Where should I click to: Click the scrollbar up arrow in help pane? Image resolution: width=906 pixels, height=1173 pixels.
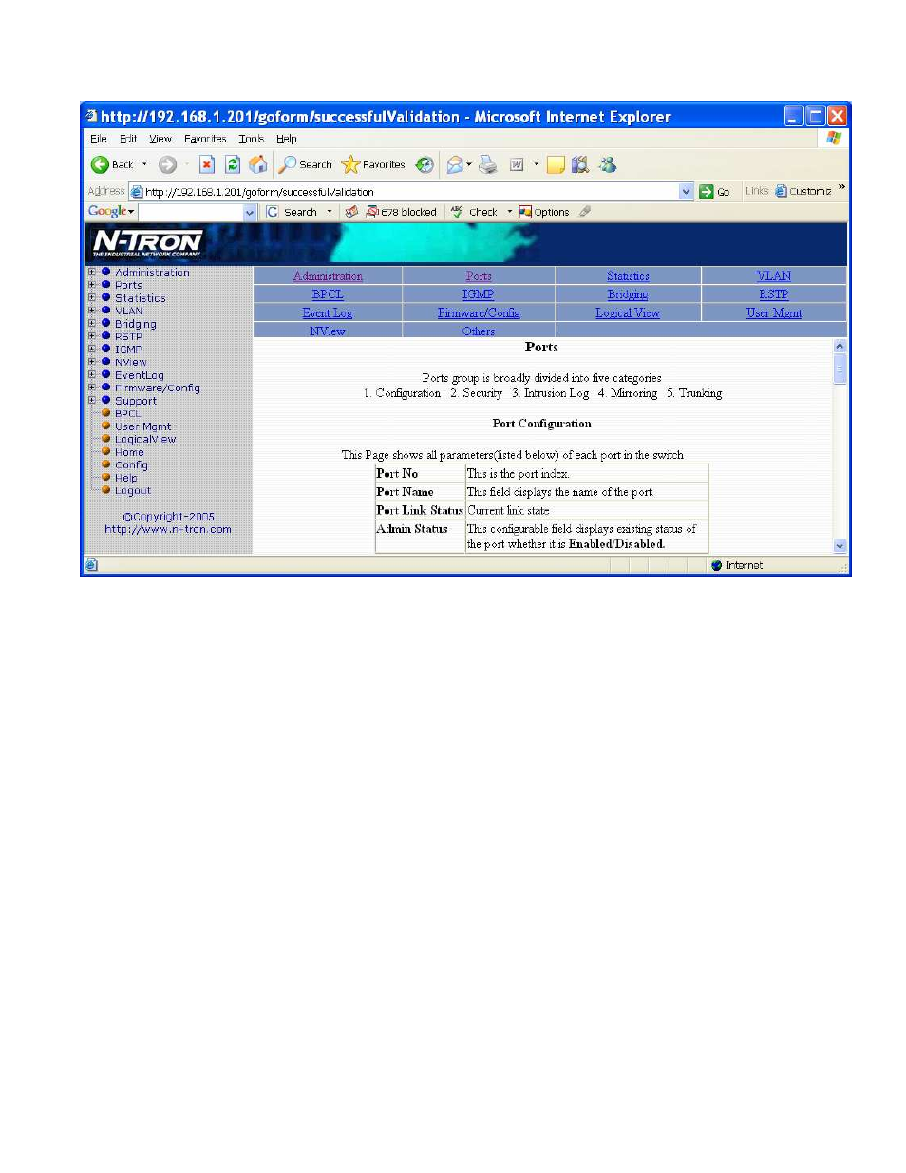[x=840, y=346]
